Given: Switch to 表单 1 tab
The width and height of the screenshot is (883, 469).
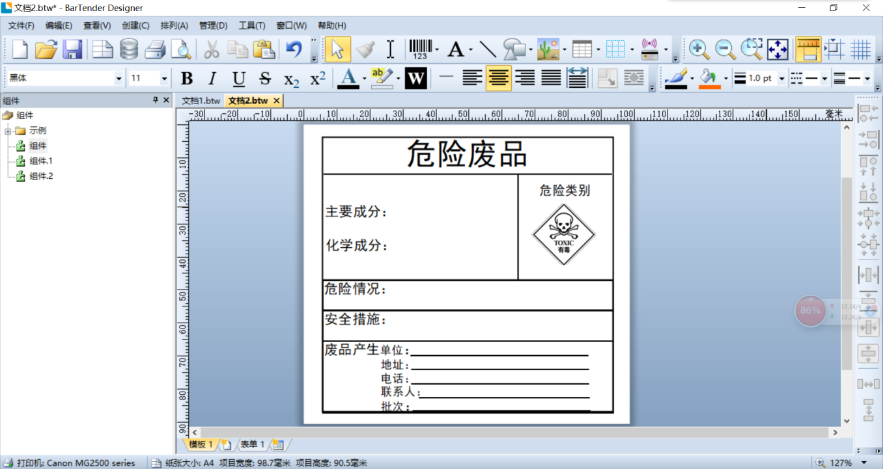Looking at the screenshot, I should 252,444.
